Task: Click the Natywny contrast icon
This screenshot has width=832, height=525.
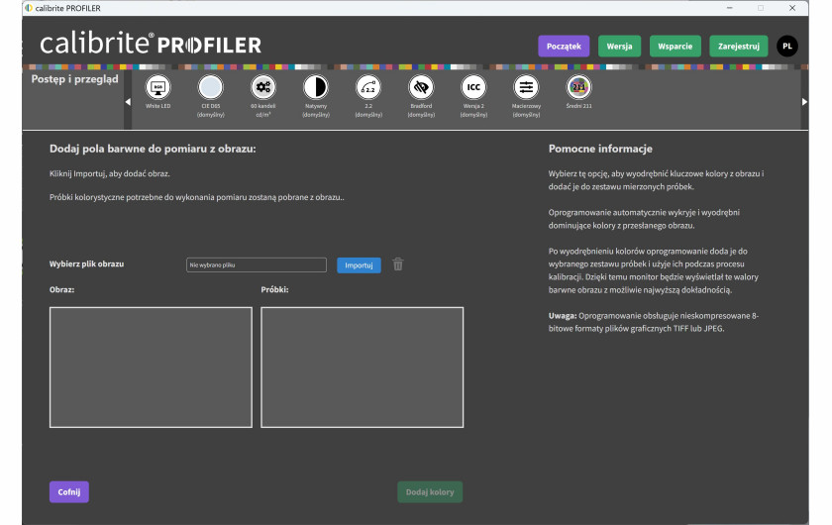Action: [316, 87]
